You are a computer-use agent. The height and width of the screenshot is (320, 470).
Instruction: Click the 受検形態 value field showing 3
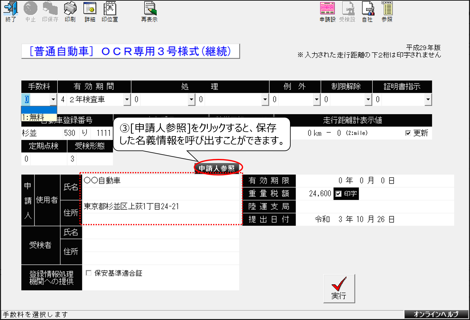(90, 159)
